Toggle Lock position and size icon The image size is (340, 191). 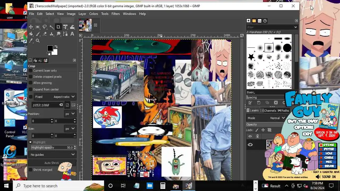pyautogui.click(x=263, y=130)
